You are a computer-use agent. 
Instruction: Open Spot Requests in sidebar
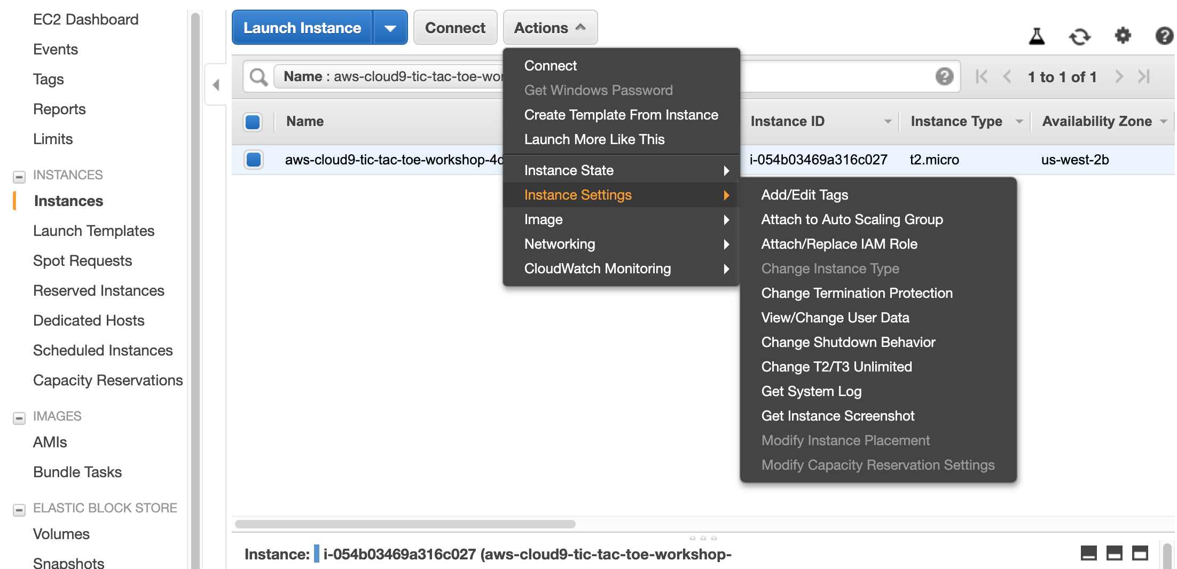(x=82, y=261)
